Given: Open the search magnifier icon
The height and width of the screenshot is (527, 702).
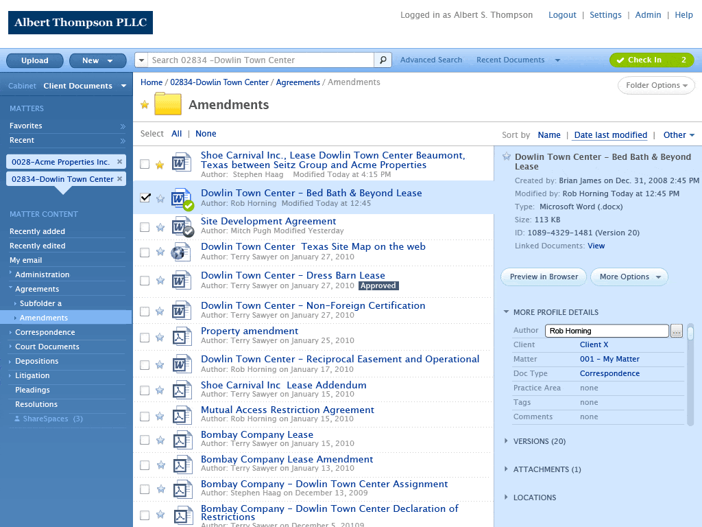Looking at the screenshot, I should pyautogui.click(x=383, y=60).
